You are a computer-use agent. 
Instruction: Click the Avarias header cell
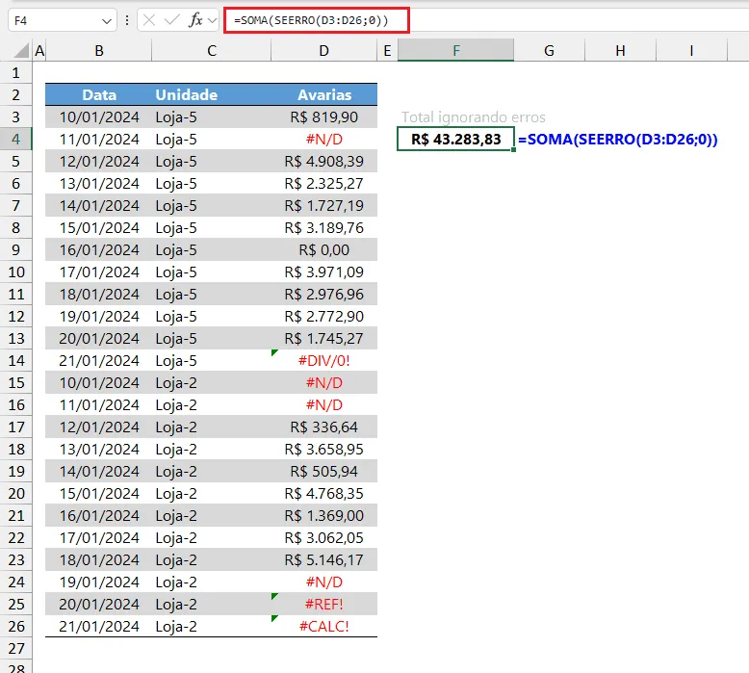coord(323,94)
